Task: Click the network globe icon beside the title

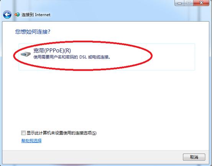Action: click(17, 15)
